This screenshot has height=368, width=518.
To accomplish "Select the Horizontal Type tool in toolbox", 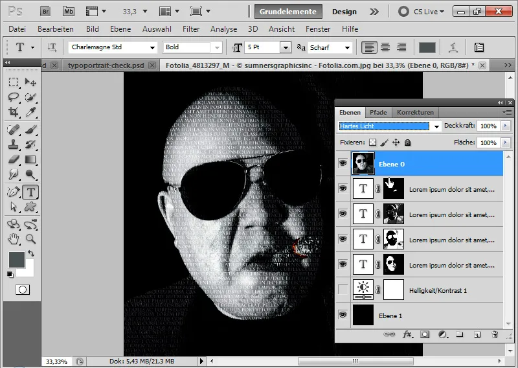I will [x=30, y=192].
